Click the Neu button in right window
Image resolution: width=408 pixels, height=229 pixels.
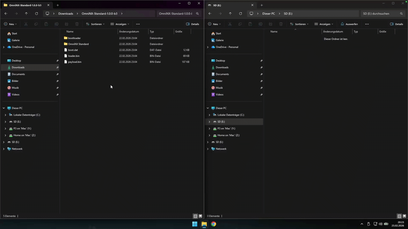(x=214, y=24)
